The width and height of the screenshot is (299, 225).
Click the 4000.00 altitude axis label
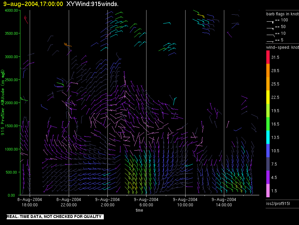point(11,10)
